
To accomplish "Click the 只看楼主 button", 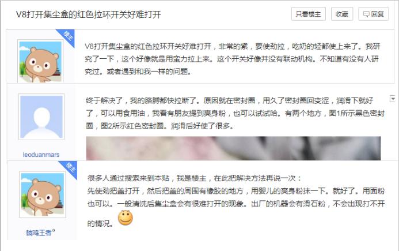I will (309, 14).
